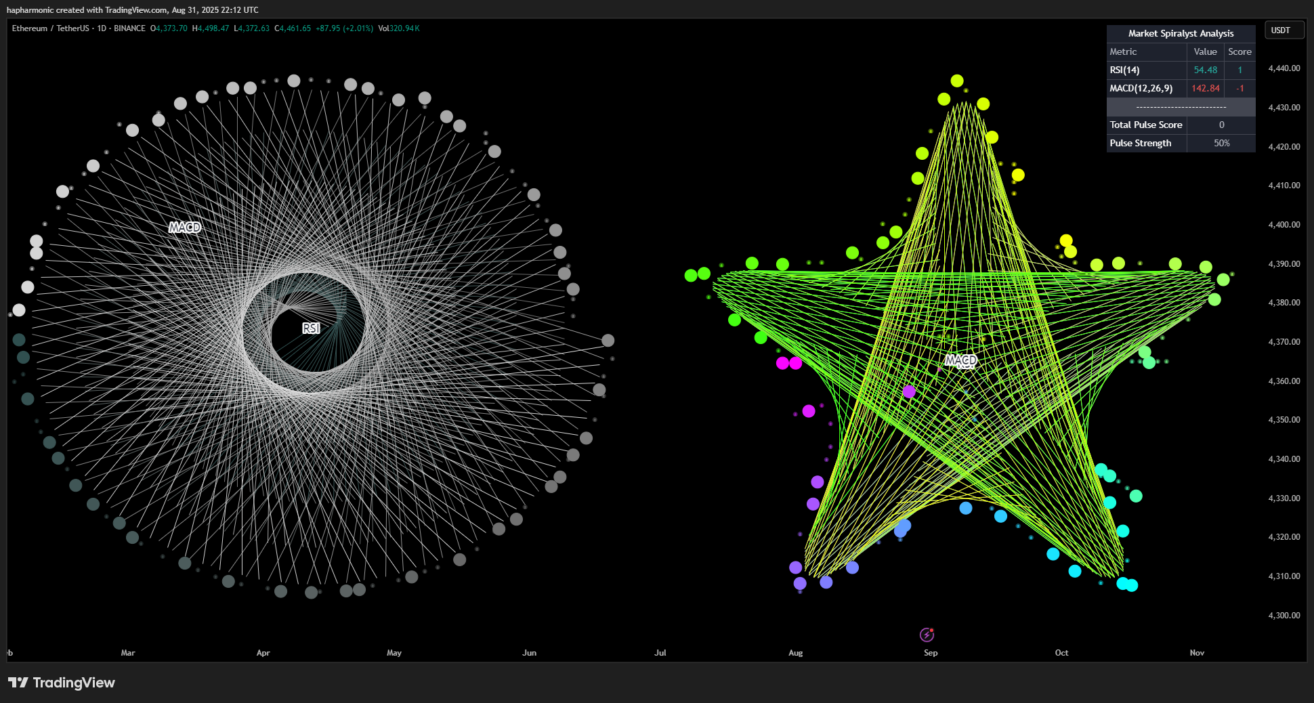
Task: Click the MACD label in the green star
Action: point(961,360)
